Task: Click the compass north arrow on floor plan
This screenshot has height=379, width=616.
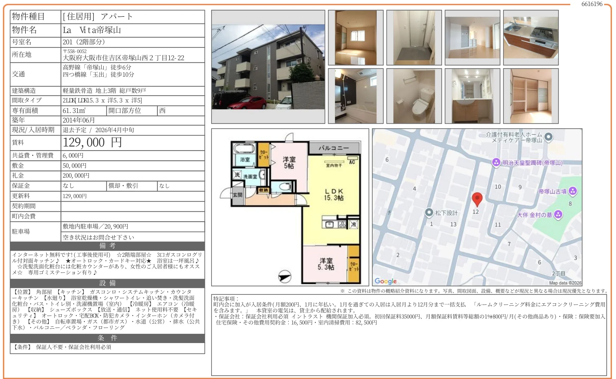Action: (x=285, y=277)
